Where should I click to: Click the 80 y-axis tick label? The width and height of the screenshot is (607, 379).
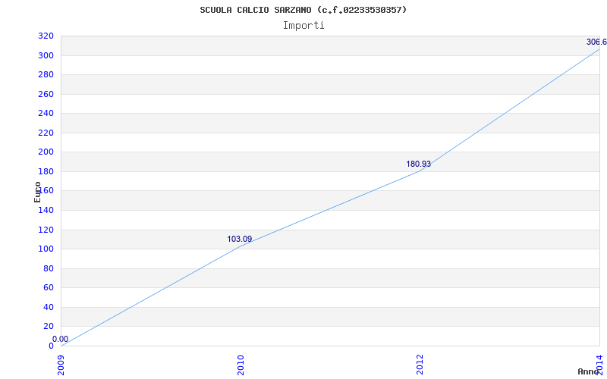coord(49,268)
